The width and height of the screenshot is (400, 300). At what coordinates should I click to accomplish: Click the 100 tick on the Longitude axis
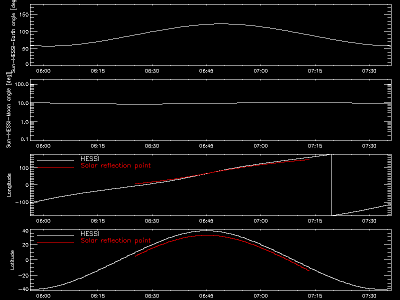click(24, 168)
